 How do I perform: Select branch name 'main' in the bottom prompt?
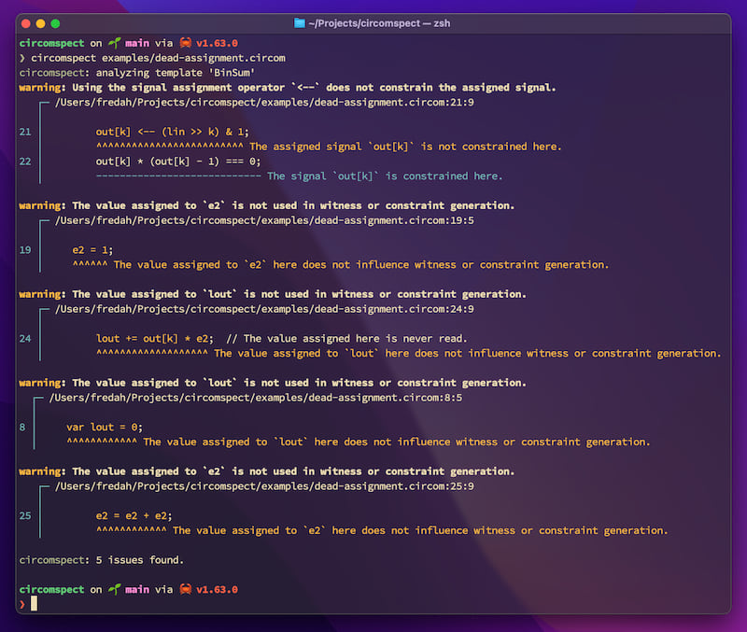pyautogui.click(x=137, y=590)
